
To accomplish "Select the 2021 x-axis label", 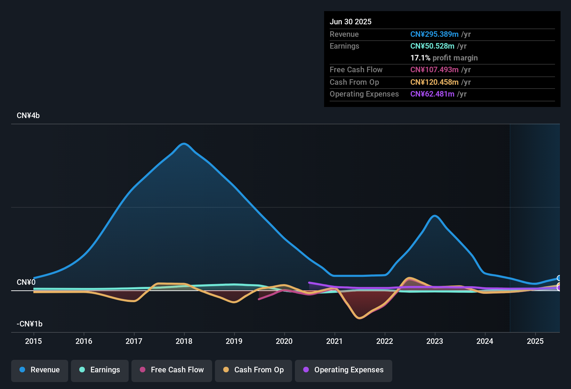I will point(335,341).
